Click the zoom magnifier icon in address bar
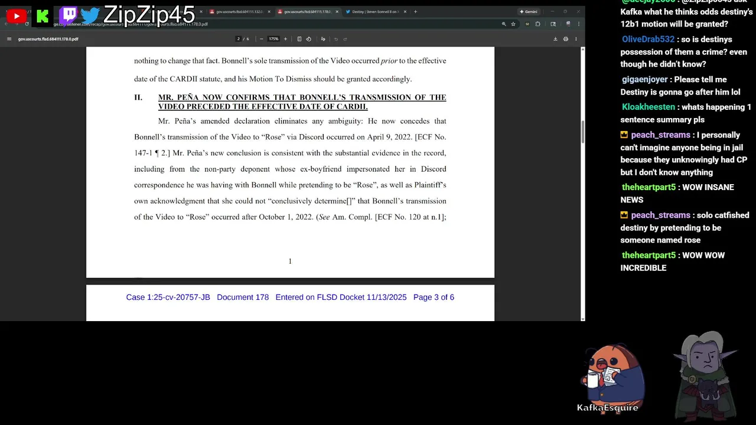The image size is (756, 425). [504, 24]
